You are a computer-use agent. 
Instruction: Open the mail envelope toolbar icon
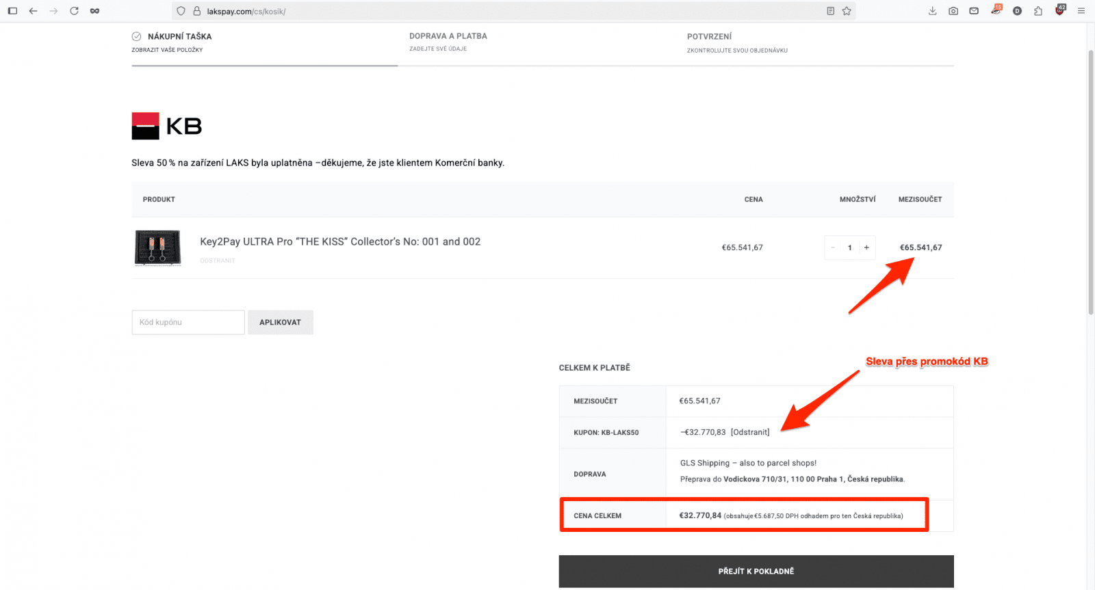[974, 11]
